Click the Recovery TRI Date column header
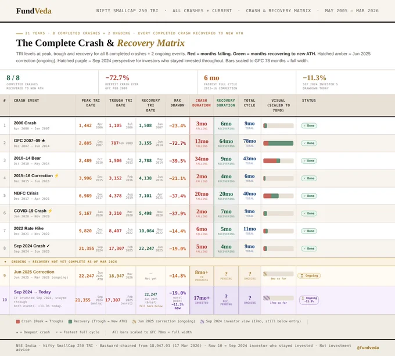 pos(150,105)
